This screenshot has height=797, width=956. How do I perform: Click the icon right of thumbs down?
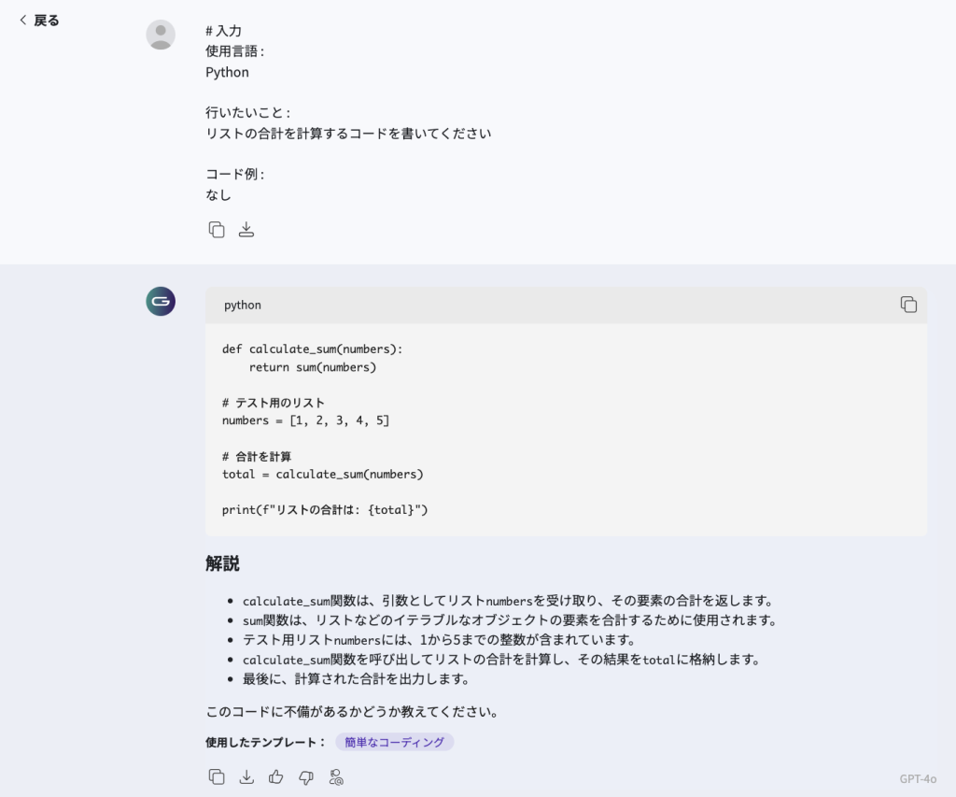[x=336, y=777]
